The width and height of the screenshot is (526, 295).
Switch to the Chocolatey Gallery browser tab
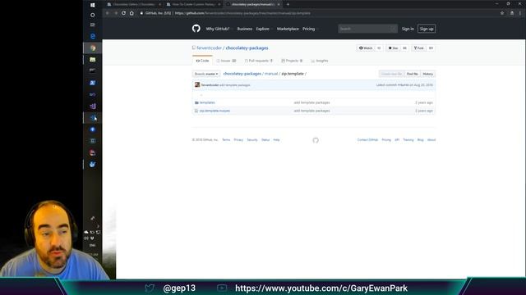(133, 4)
